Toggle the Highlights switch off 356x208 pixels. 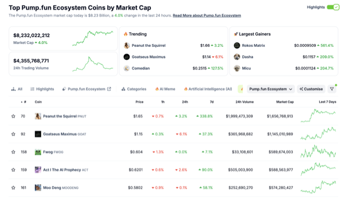tap(333, 7)
